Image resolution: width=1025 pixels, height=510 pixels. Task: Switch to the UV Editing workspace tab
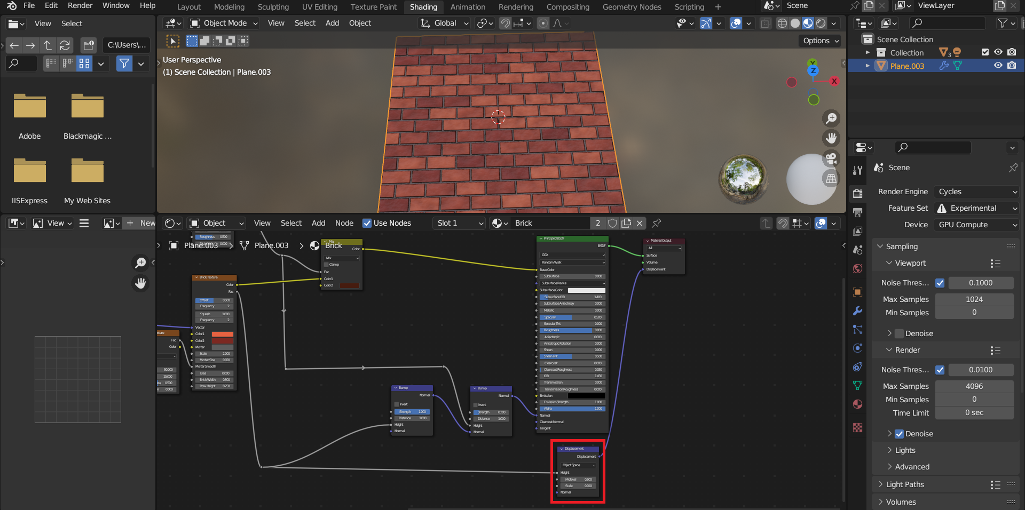tap(319, 7)
